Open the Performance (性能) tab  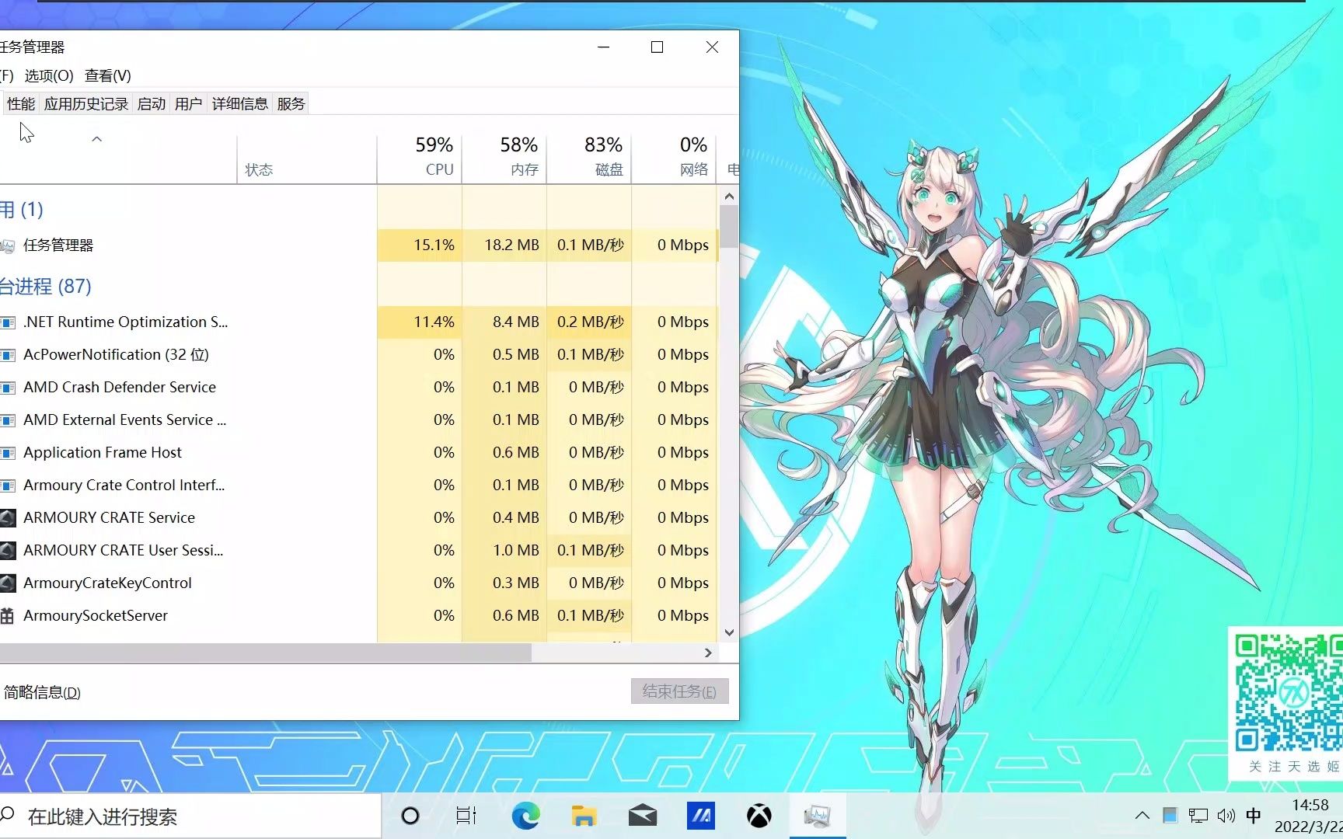click(x=21, y=104)
